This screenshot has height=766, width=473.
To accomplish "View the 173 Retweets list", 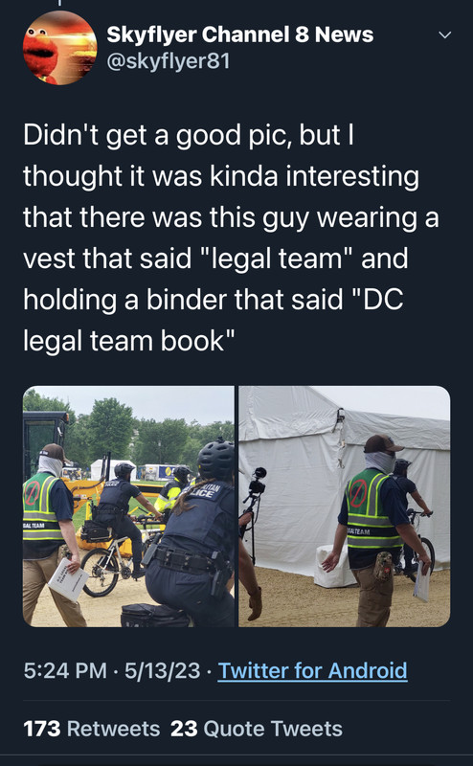I will click(92, 729).
